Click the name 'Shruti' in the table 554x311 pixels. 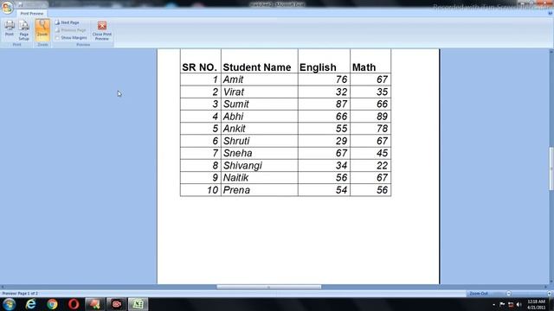tap(236, 141)
